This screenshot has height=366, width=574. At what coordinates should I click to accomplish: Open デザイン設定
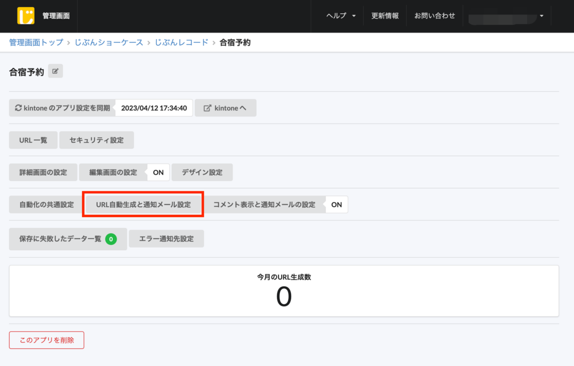(x=202, y=172)
